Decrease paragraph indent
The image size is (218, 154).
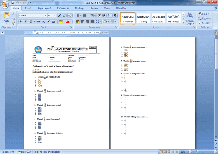[x=99, y=16]
